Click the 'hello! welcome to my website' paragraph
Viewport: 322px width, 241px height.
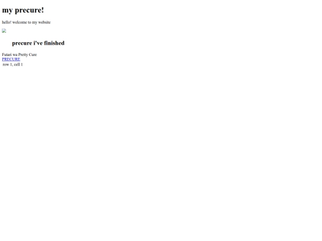(x=26, y=23)
